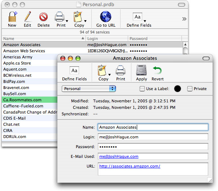Click the New padlock icon in Personal.prdb toolbar
218x191 pixels.
point(13,17)
